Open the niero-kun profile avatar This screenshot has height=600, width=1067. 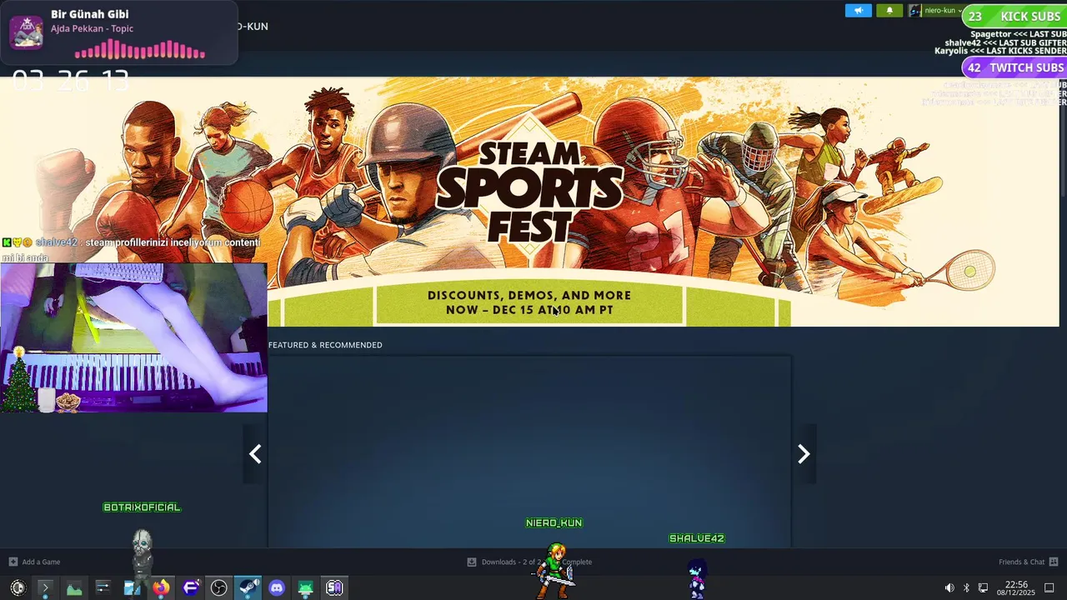click(x=915, y=11)
